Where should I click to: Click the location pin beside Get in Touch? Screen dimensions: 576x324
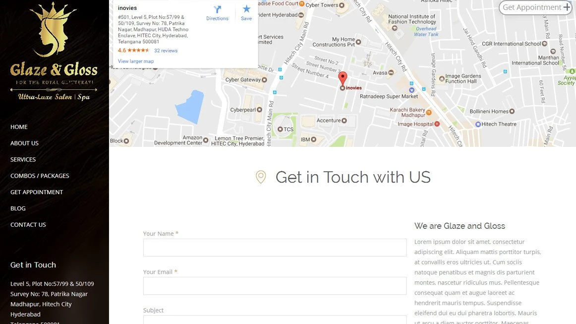pyautogui.click(x=261, y=177)
